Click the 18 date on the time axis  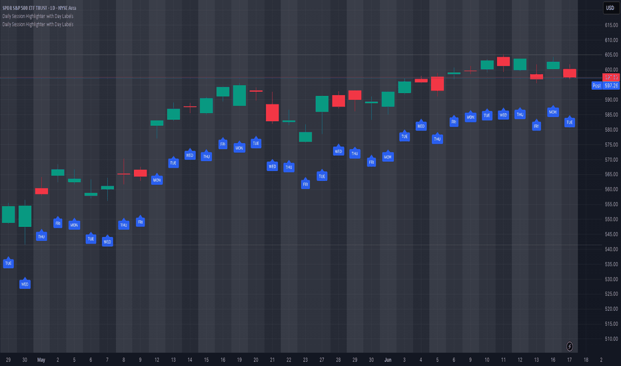coord(586,360)
